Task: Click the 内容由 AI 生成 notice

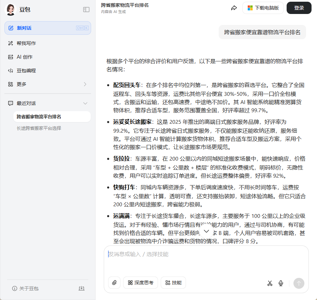Action: click(x=113, y=12)
